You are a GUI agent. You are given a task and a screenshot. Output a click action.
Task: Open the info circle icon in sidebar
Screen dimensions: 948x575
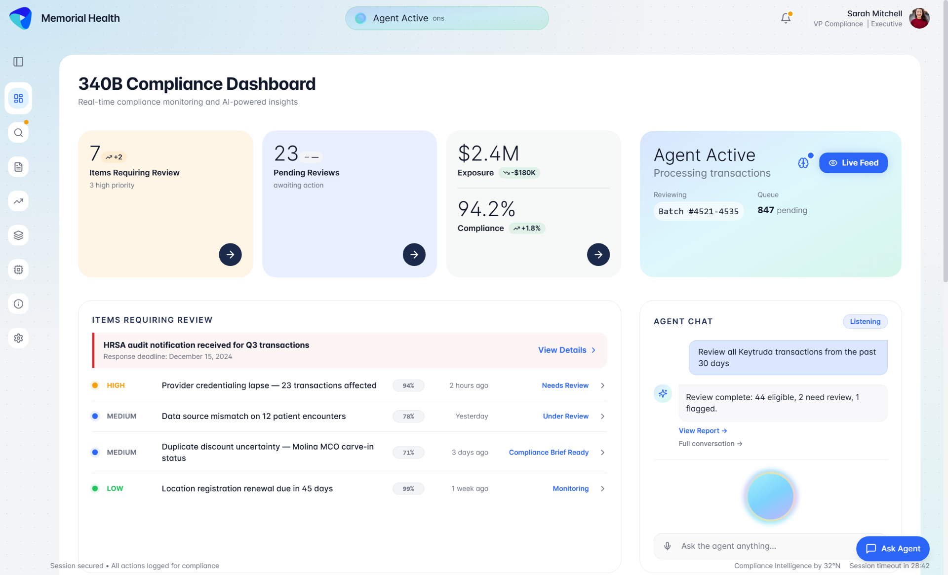(x=18, y=304)
